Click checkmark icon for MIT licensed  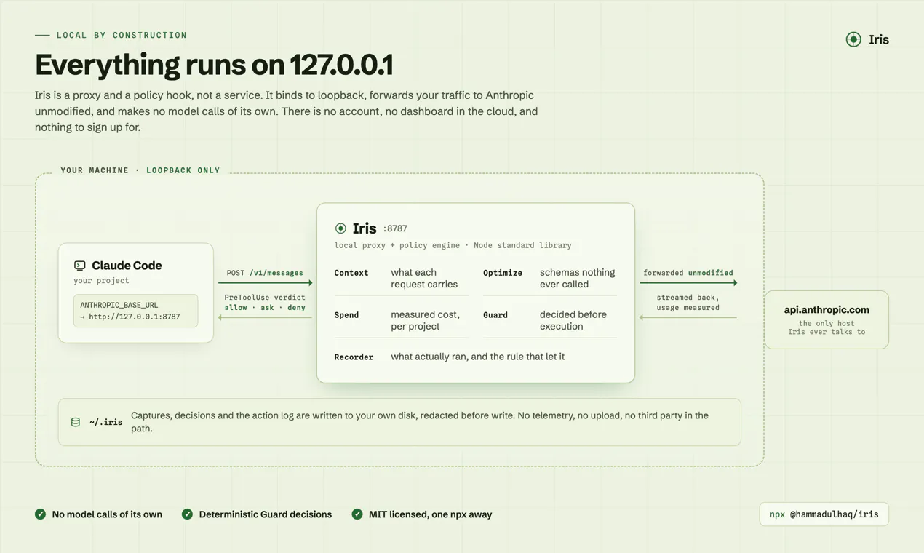click(x=357, y=514)
